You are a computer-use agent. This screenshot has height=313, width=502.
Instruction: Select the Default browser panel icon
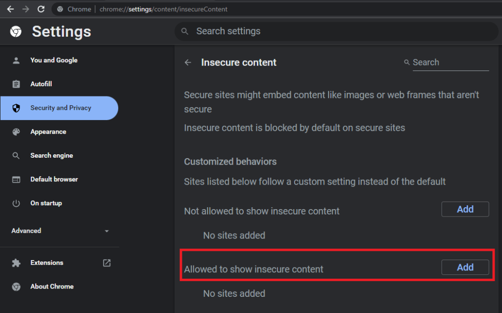coord(16,179)
